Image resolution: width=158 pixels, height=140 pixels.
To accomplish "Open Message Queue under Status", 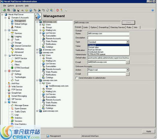I will click(x=21, y=105).
